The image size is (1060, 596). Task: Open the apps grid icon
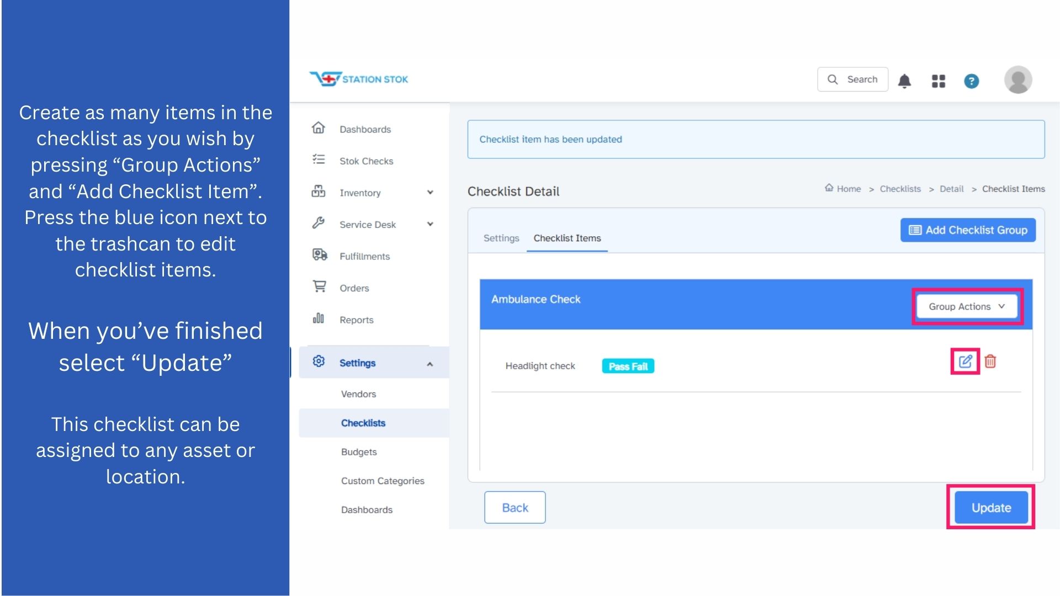pos(938,81)
